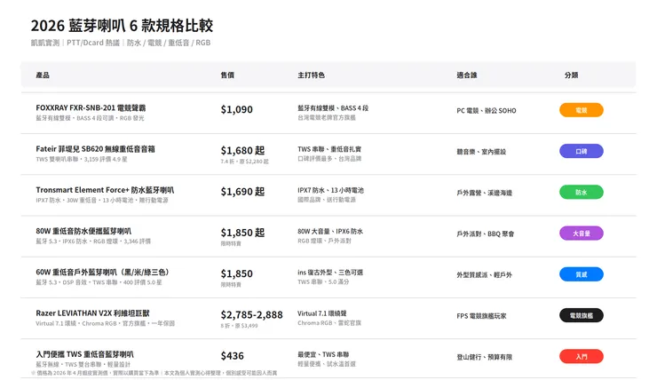Select the 8 折 discount note under $2,785-2,888
Screen dimensions: 657x380
coord(239,326)
